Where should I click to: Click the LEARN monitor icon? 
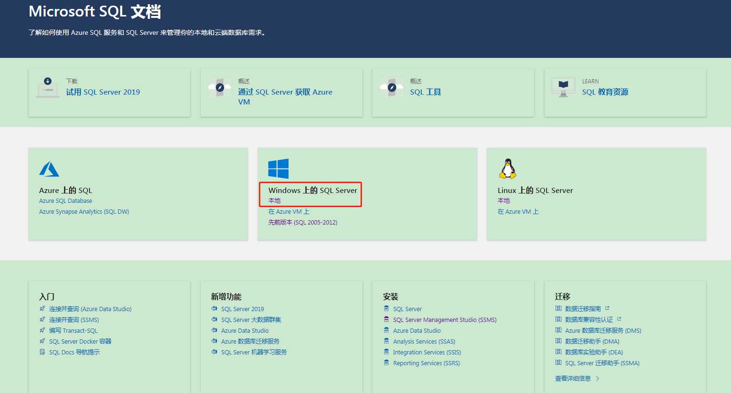click(x=563, y=88)
